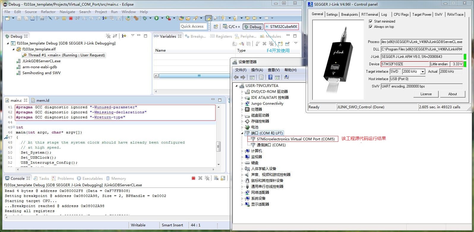Viewport: 474px width, 232px height.
Task: Collapse the 端口 (COM 和 LPT) node
Action: point(242,133)
